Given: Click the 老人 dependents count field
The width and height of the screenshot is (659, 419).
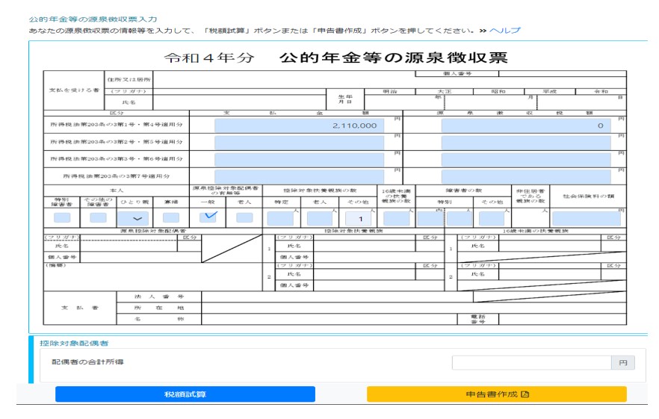Looking at the screenshot, I should [320, 219].
